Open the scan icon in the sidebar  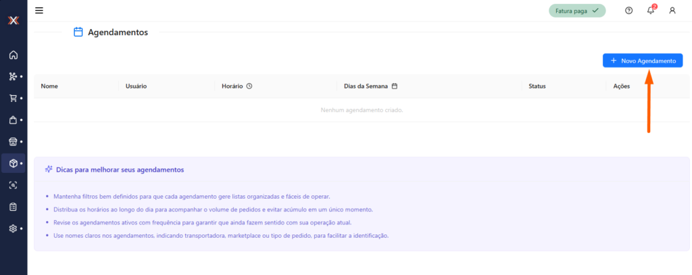[13, 184]
